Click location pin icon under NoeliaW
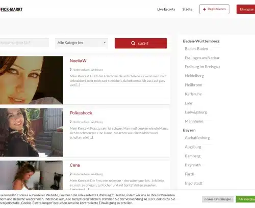 [x=70, y=70]
